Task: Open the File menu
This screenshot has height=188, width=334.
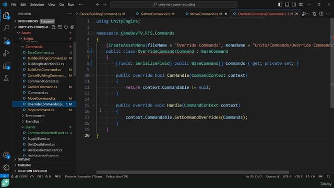Action: point(14,5)
